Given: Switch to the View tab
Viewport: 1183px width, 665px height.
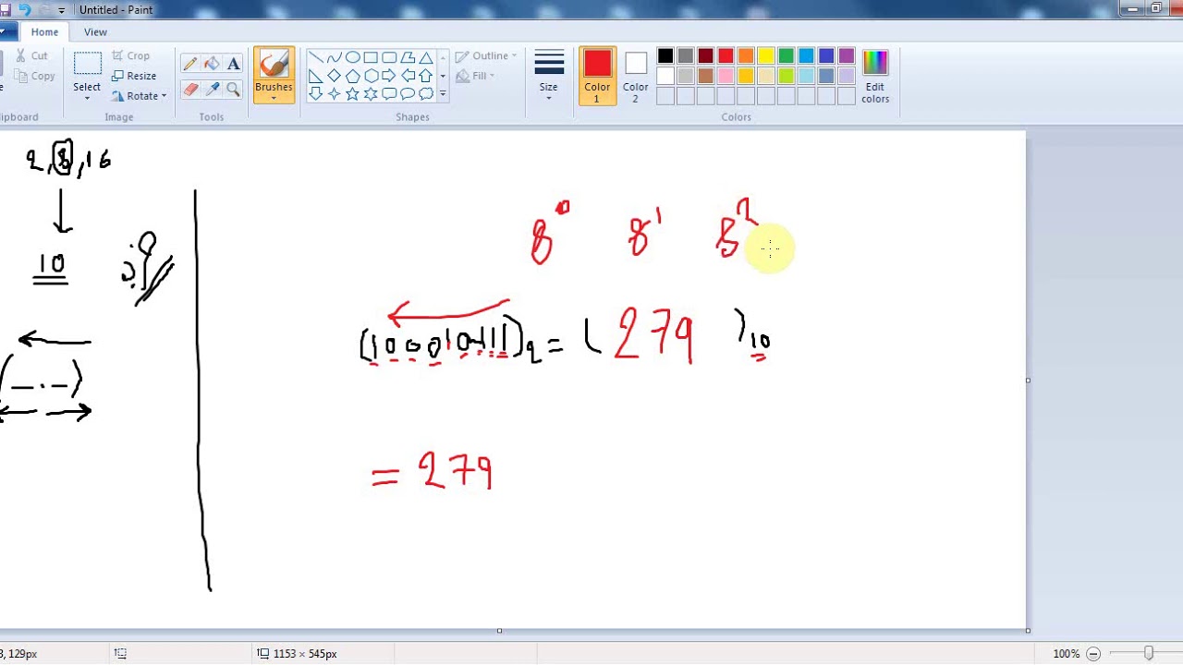Looking at the screenshot, I should coord(95,31).
